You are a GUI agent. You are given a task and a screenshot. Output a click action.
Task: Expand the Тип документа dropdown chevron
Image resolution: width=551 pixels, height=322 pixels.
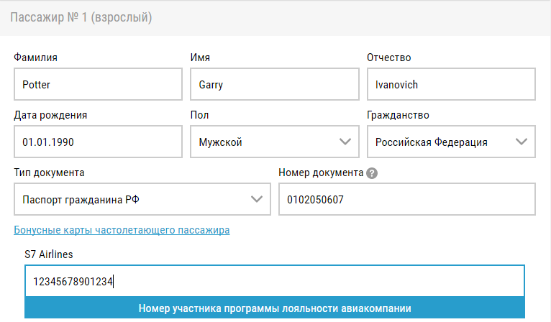point(257,199)
